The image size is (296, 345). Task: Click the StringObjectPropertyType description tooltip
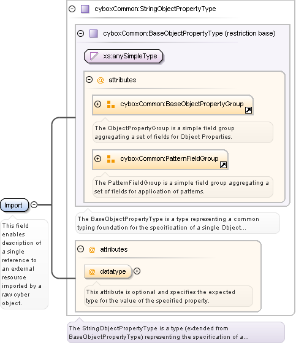[176, 332]
